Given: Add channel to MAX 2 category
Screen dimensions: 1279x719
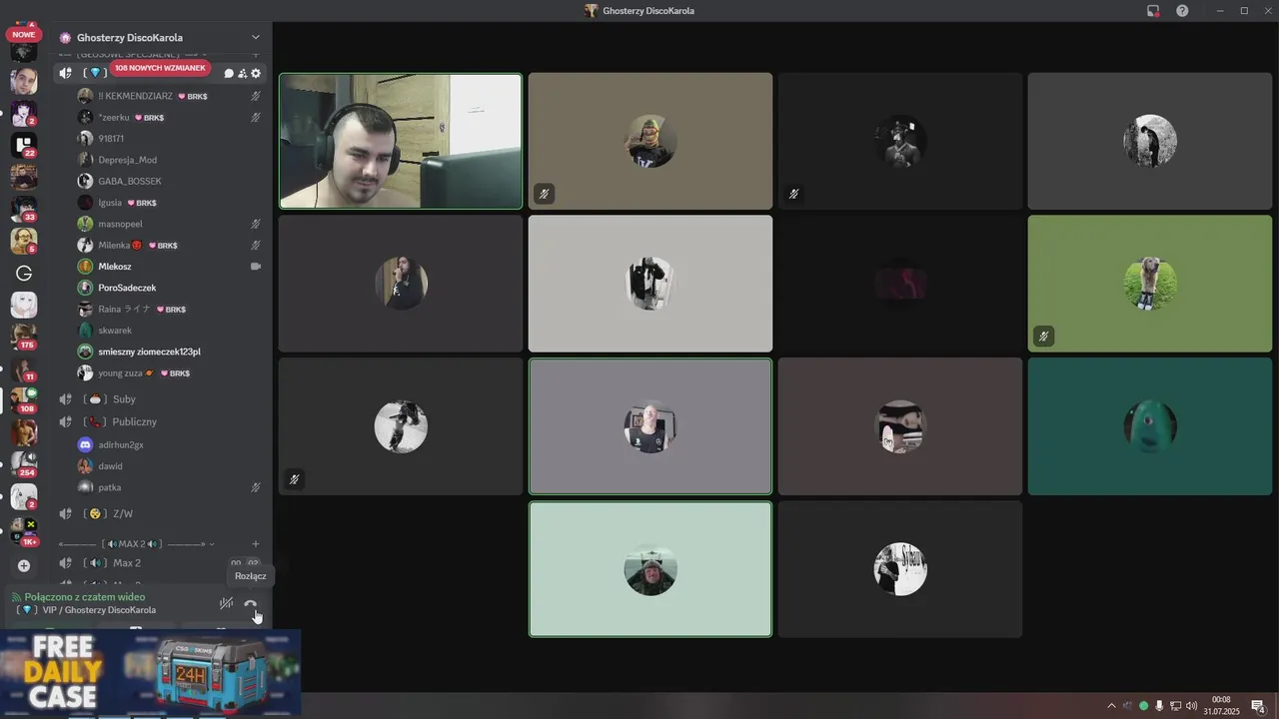Looking at the screenshot, I should point(256,544).
